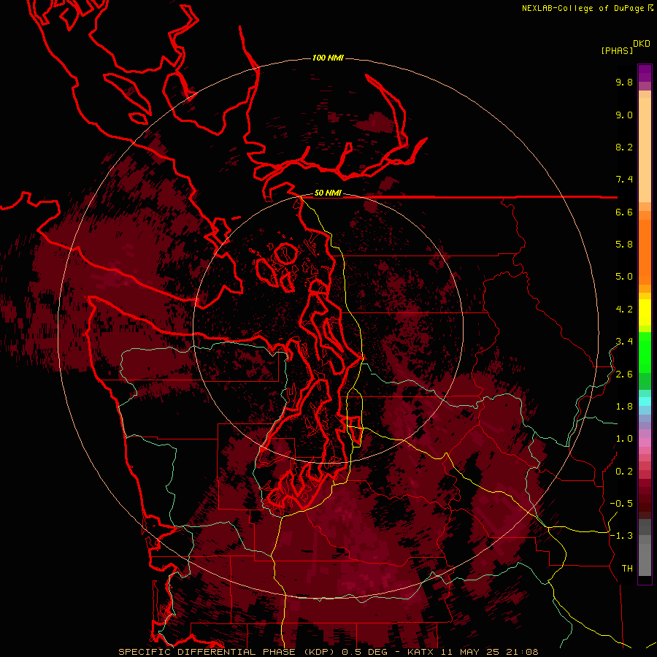Click the TH threshold label on the scale

[x=627, y=569]
